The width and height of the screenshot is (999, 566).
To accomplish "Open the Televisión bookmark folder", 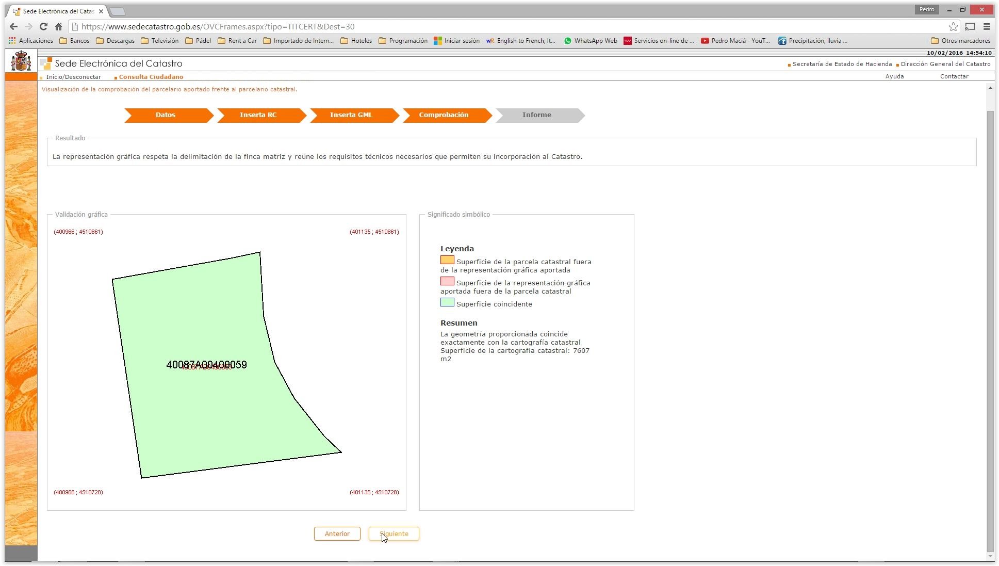I will pyautogui.click(x=160, y=41).
